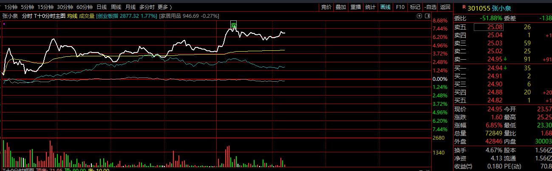
Task: Click the 买一 price 24.94
Action: (495, 68)
